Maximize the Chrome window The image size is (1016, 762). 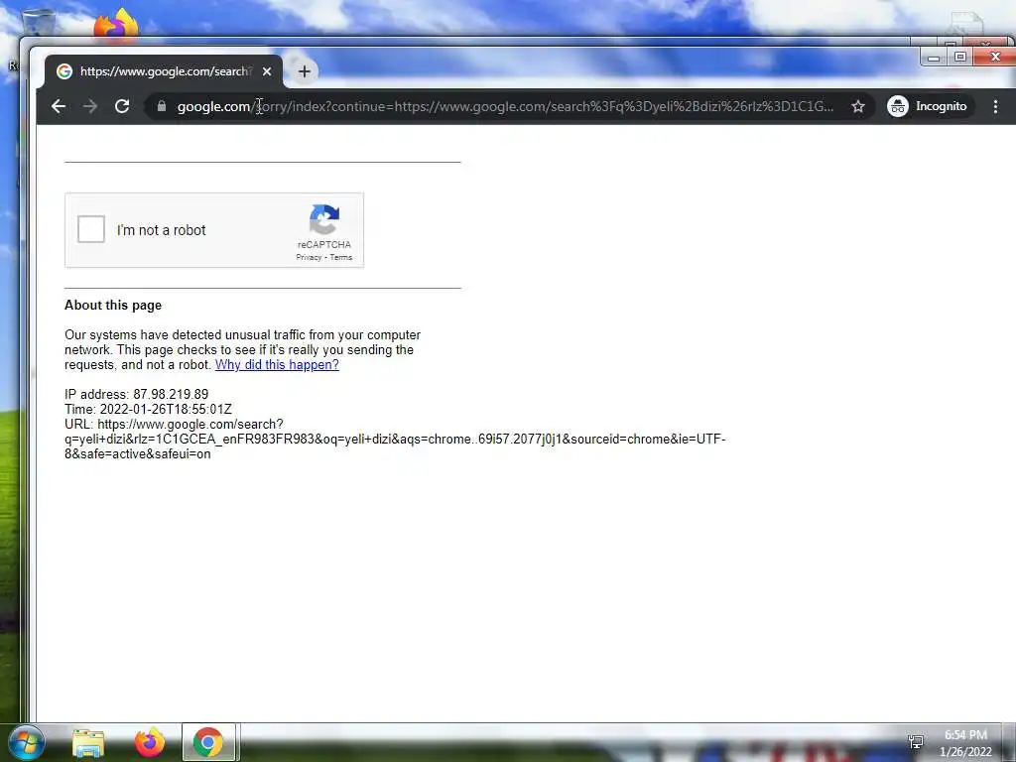pyautogui.click(x=960, y=57)
